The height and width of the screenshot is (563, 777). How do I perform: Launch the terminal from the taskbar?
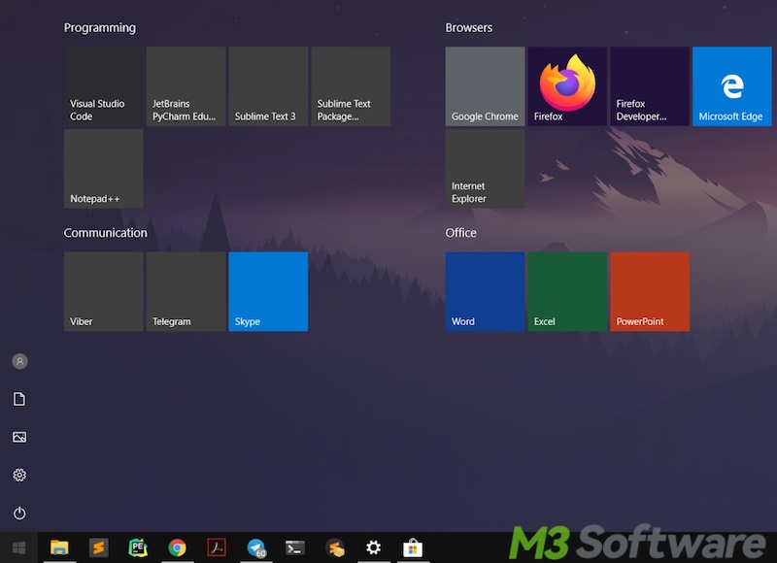point(295,547)
